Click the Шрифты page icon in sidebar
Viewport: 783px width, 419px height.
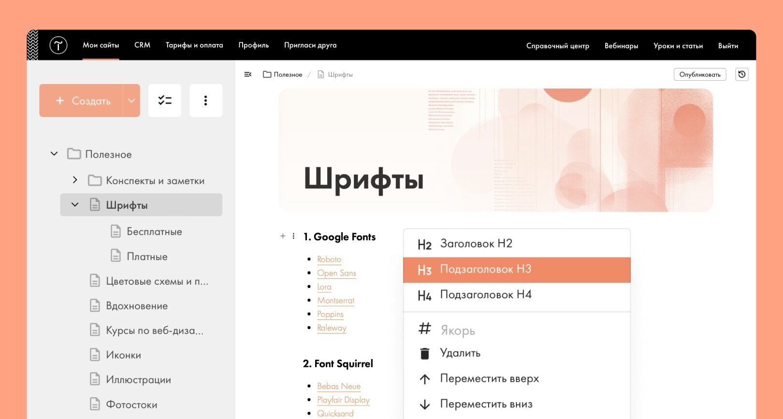pos(95,205)
